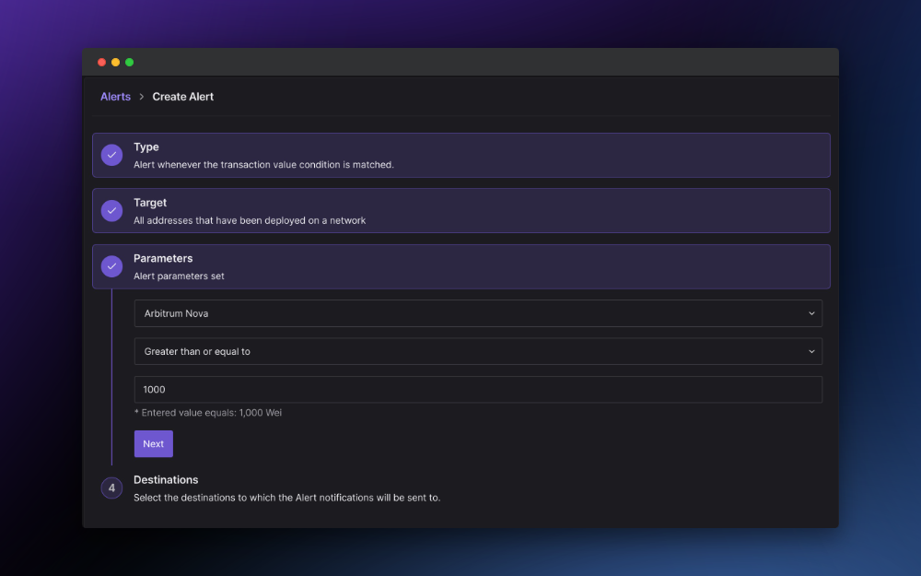The width and height of the screenshot is (921, 576).
Task: Click the Parameters step checkmark icon
Action: 111,266
